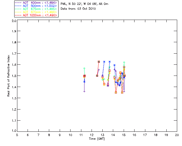Click the 20 x-axis tick label
This screenshot has height=146, width=182.
(x=177, y=135)
